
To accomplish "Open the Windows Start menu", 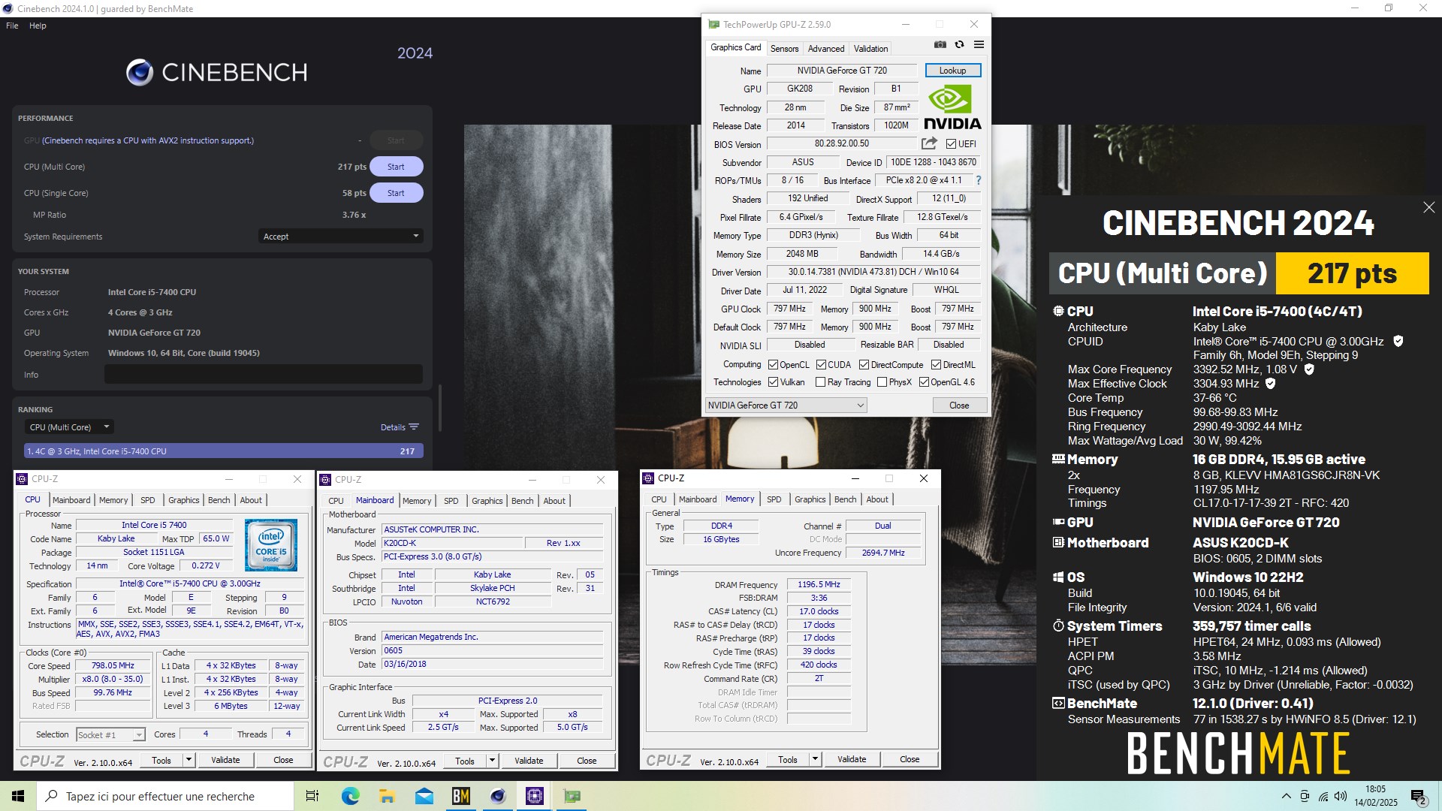I will pos(18,796).
